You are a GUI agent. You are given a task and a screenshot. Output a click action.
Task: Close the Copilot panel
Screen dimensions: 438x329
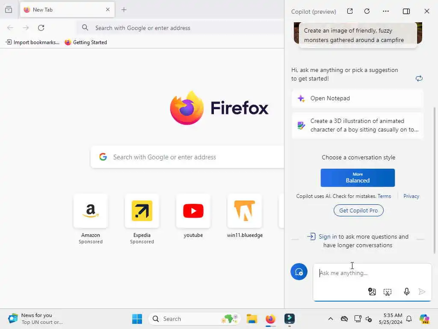pos(426,11)
